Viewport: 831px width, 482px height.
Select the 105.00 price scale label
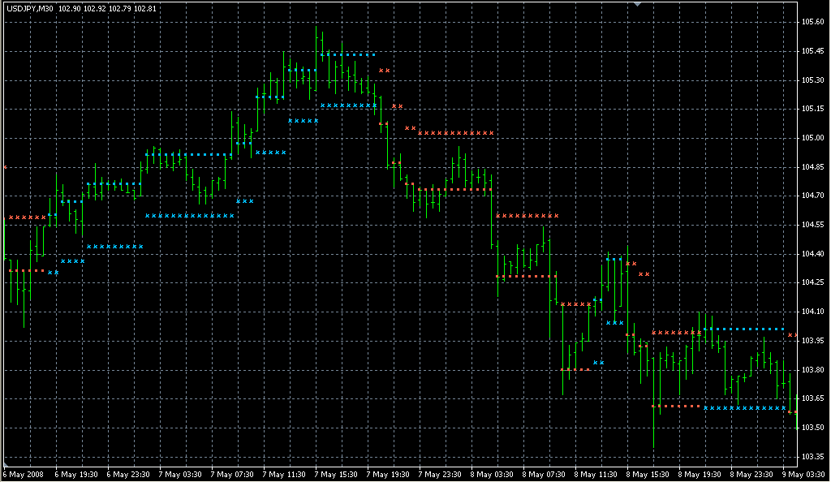coord(812,138)
